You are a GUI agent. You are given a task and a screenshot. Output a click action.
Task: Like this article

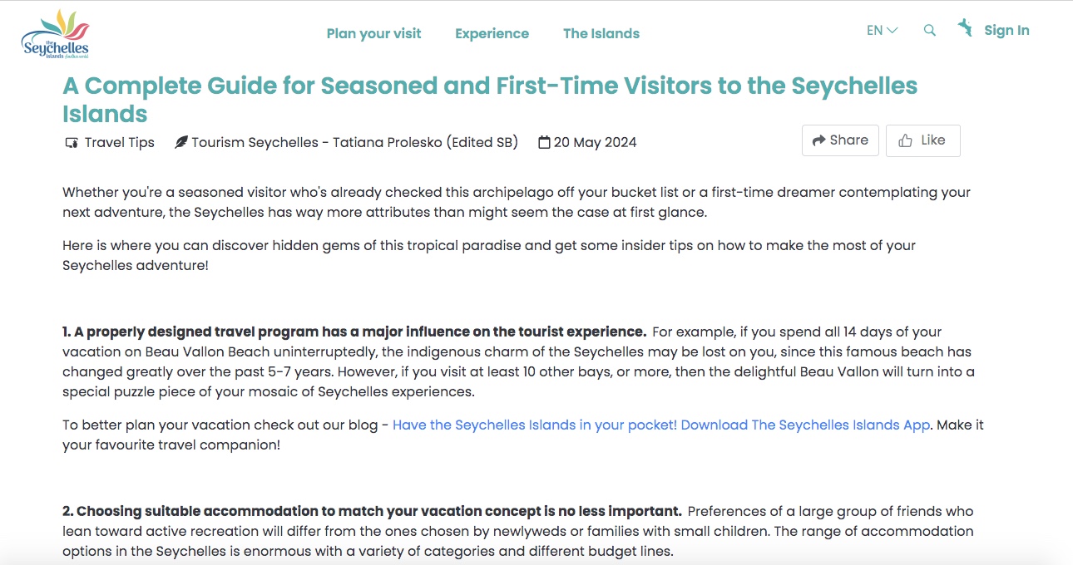(x=922, y=140)
